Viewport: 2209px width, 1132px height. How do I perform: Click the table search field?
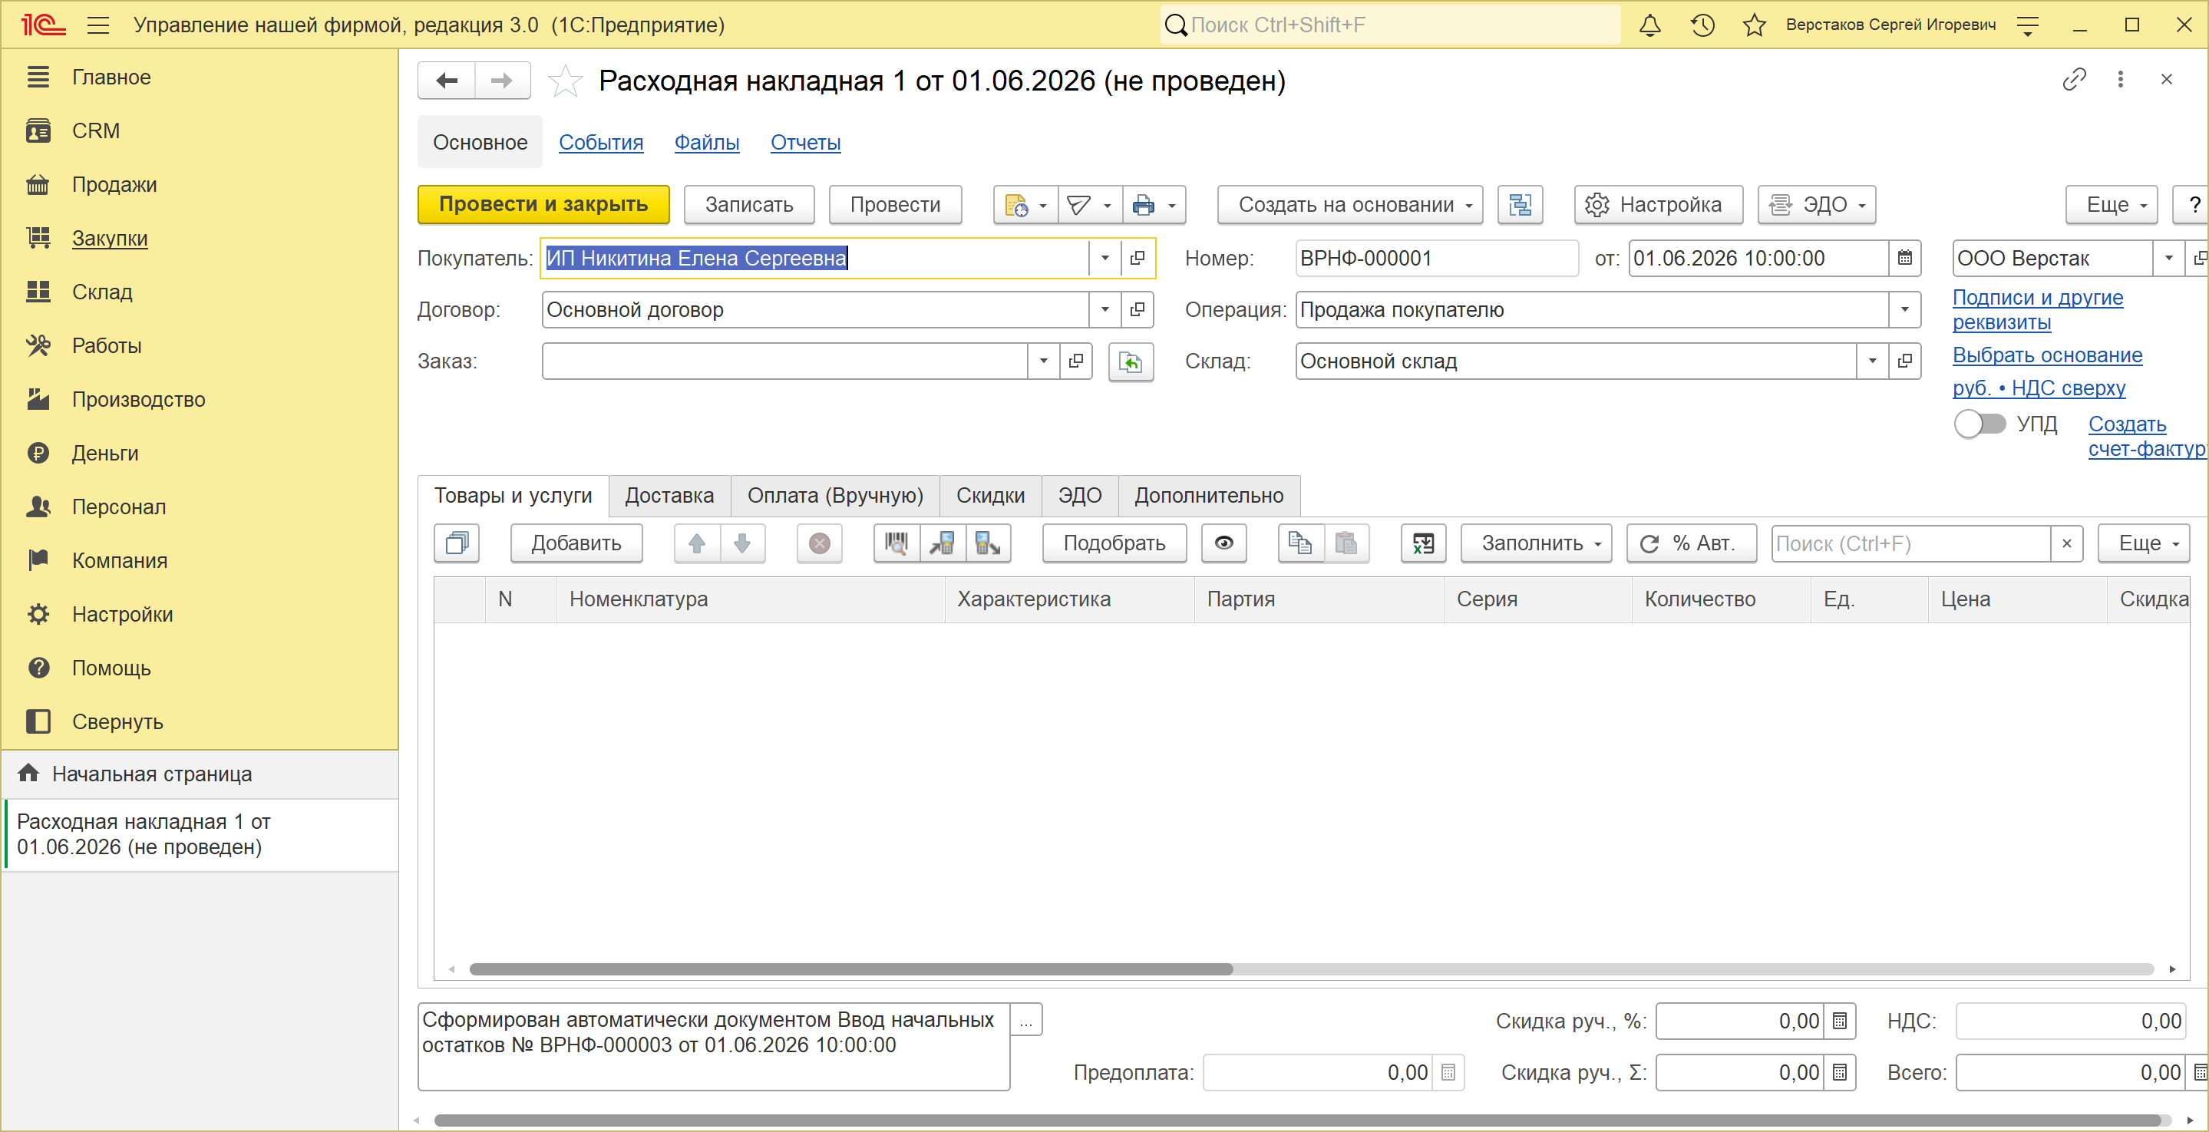pyautogui.click(x=1911, y=543)
